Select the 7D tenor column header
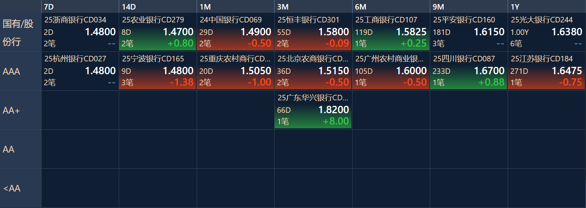This screenshot has height=208, width=586. (x=80, y=7)
